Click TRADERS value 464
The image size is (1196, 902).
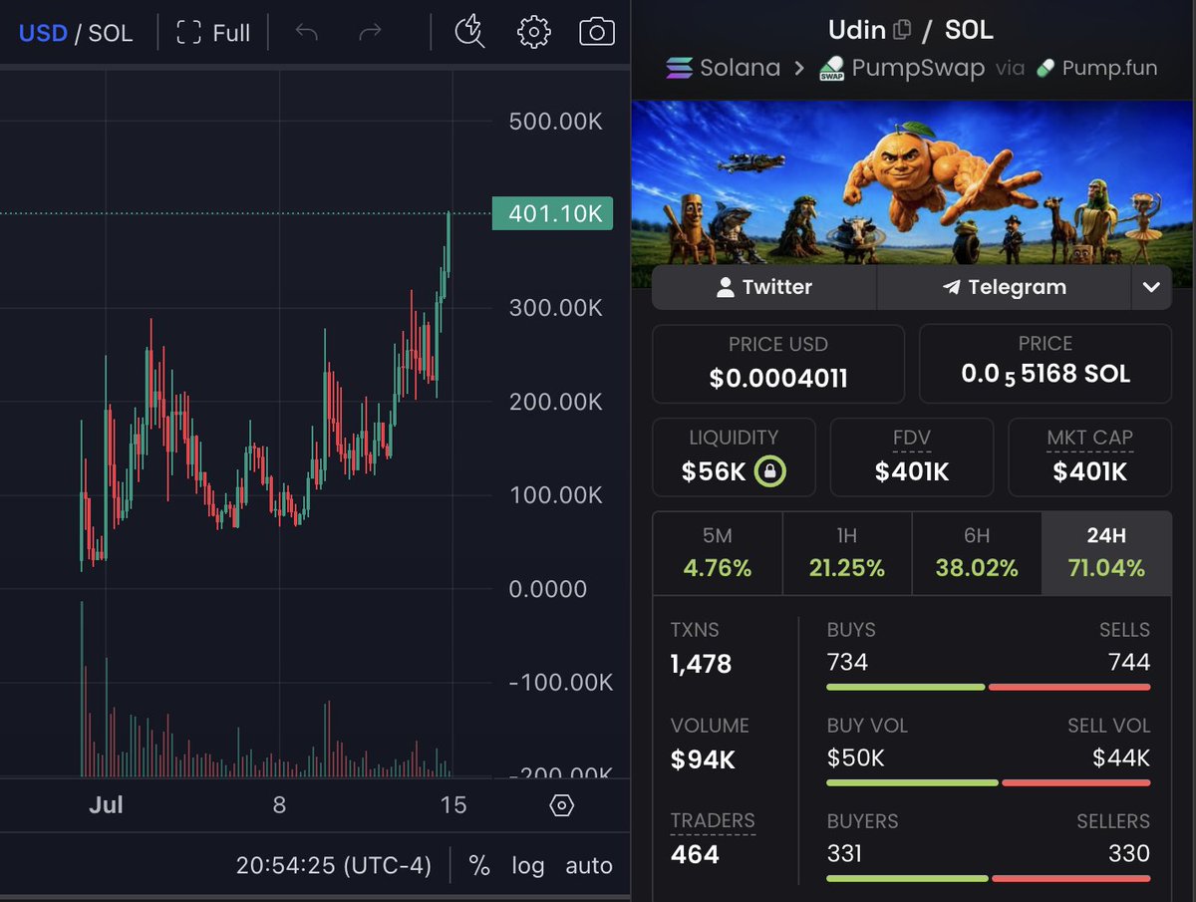(696, 854)
